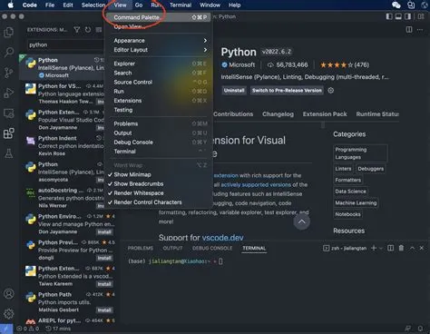Screen dimensions: 430x334
Task: Toggle primary side bar layout icon
Action: [x=389, y=16]
